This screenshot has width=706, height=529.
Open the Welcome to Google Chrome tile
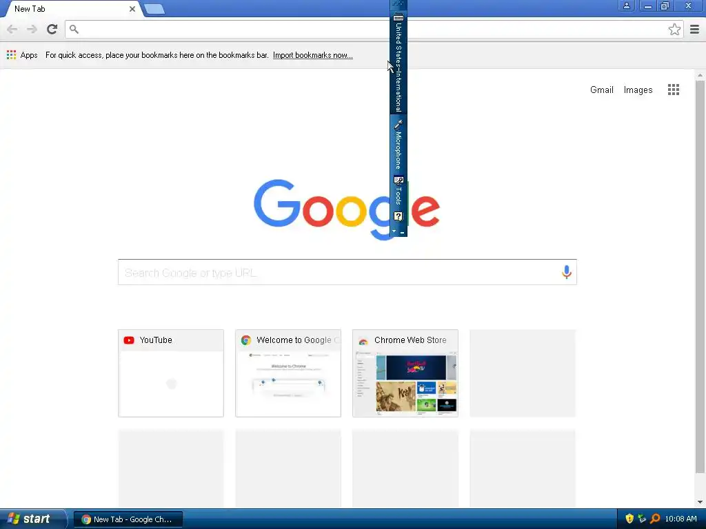pyautogui.click(x=288, y=373)
